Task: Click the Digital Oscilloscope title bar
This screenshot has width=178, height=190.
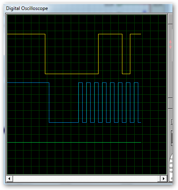Action: tap(88, 8)
